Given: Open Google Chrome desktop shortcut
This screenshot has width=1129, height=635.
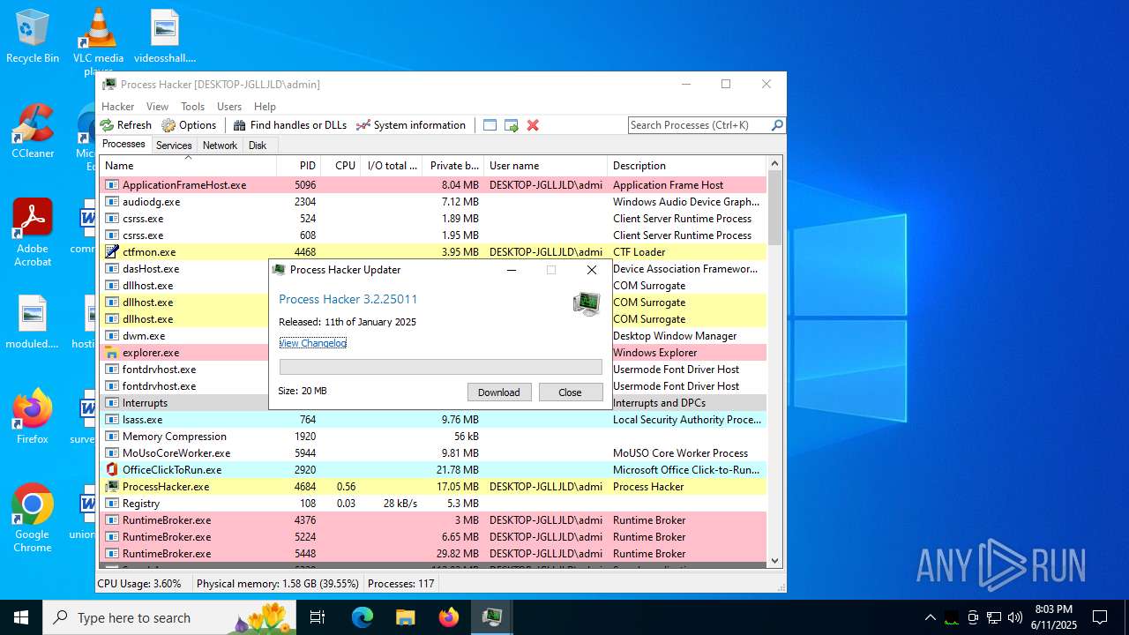Looking at the screenshot, I should [x=33, y=519].
